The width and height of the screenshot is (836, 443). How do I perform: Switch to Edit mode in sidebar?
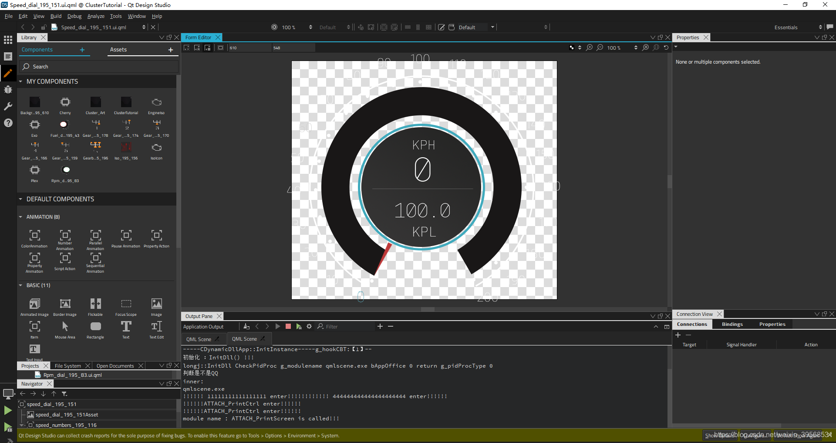(8, 56)
